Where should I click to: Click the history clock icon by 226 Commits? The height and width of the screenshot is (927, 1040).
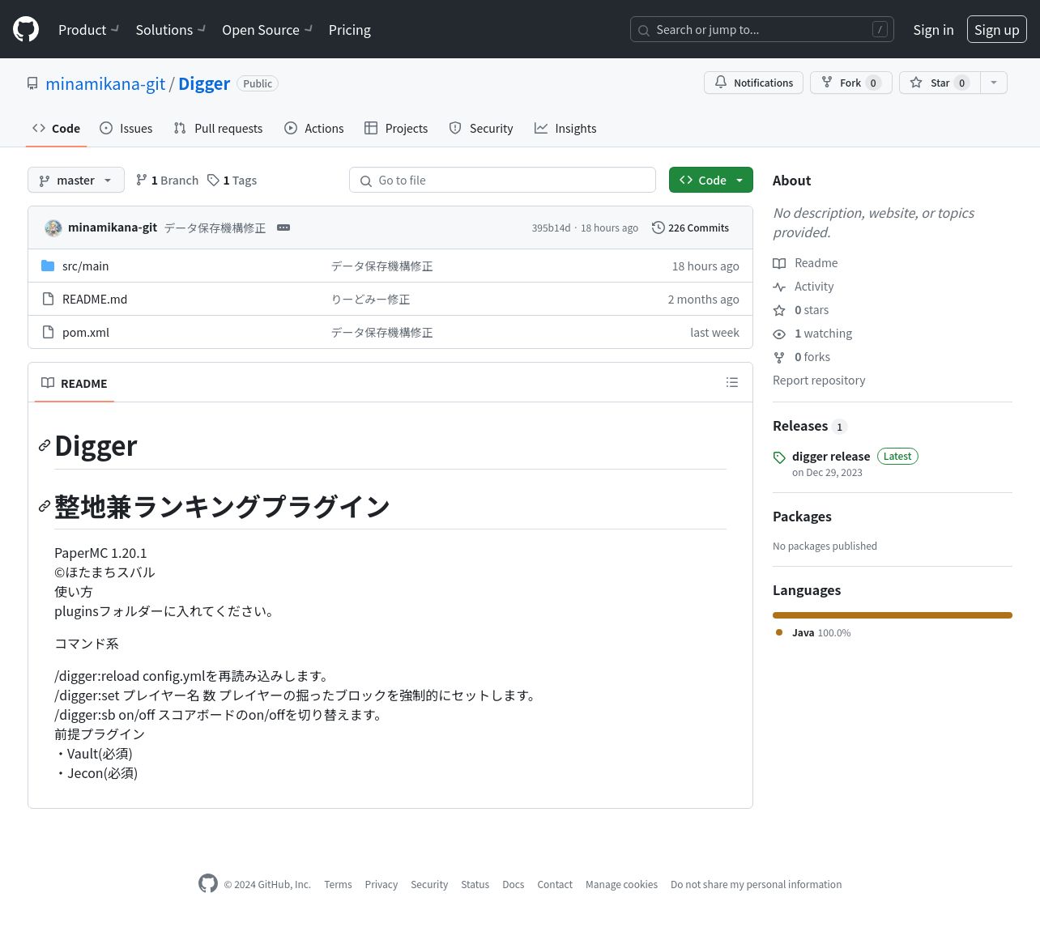[659, 227]
